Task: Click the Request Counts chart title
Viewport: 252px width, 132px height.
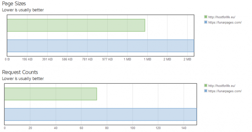Action: (20, 72)
